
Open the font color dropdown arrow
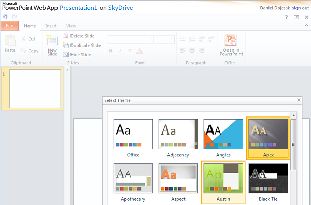145,53
